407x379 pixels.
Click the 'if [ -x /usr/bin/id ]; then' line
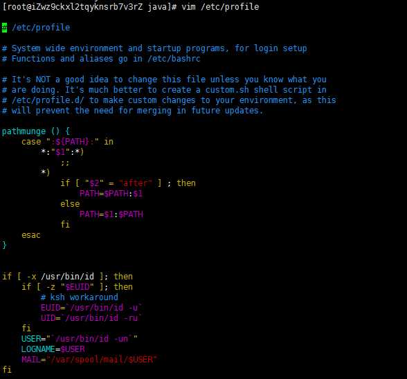tap(68, 277)
